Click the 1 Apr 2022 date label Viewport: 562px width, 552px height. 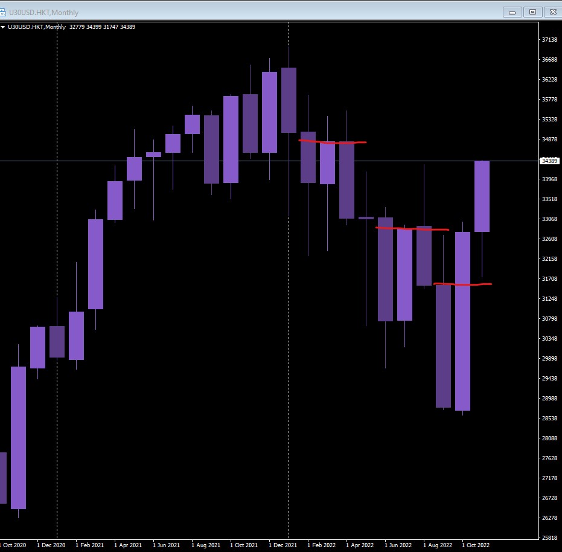(360, 545)
